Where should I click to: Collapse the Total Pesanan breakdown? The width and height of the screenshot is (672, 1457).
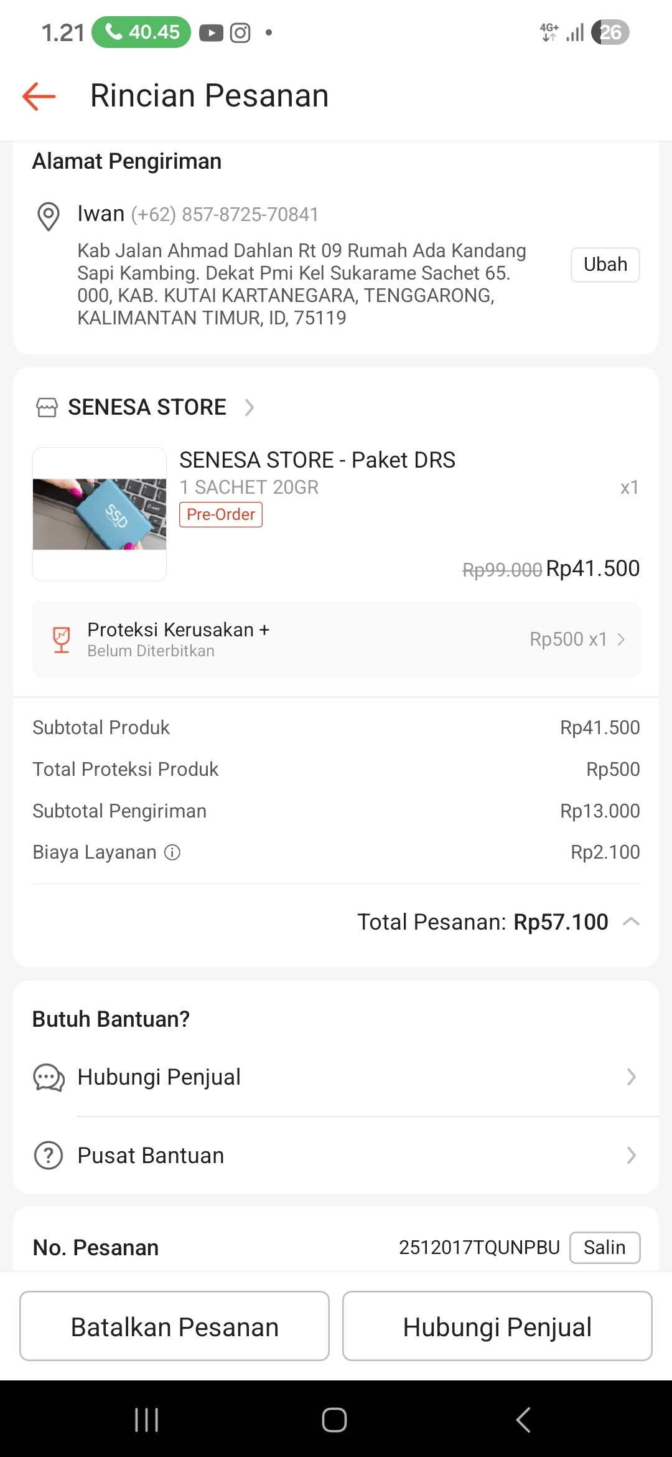coord(631,922)
